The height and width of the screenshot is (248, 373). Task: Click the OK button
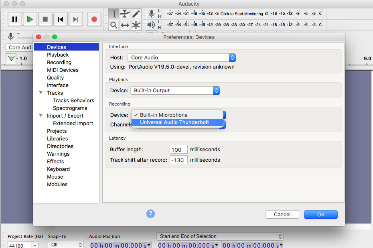[320, 214]
